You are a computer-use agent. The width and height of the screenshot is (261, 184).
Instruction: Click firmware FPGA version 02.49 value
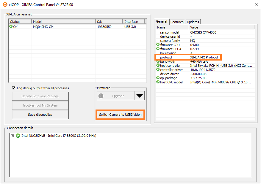[x=194, y=49]
